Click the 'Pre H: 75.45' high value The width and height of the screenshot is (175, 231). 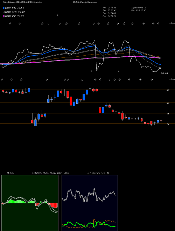pyautogui.click(x=110, y=10)
